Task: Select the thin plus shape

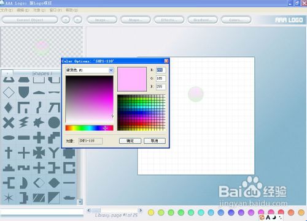Action: pyautogui.click(x=24, y=153)
